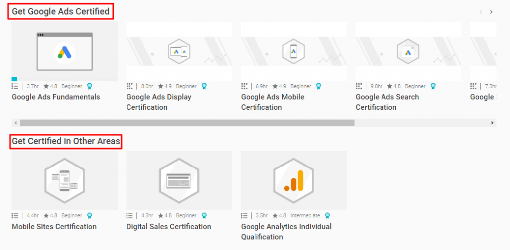Image resolution: width=510 pixels, height=250 pixels.
Task: Click star rating icon for Google Ads Mobile Certification
Action: click(x=275, y=86)
